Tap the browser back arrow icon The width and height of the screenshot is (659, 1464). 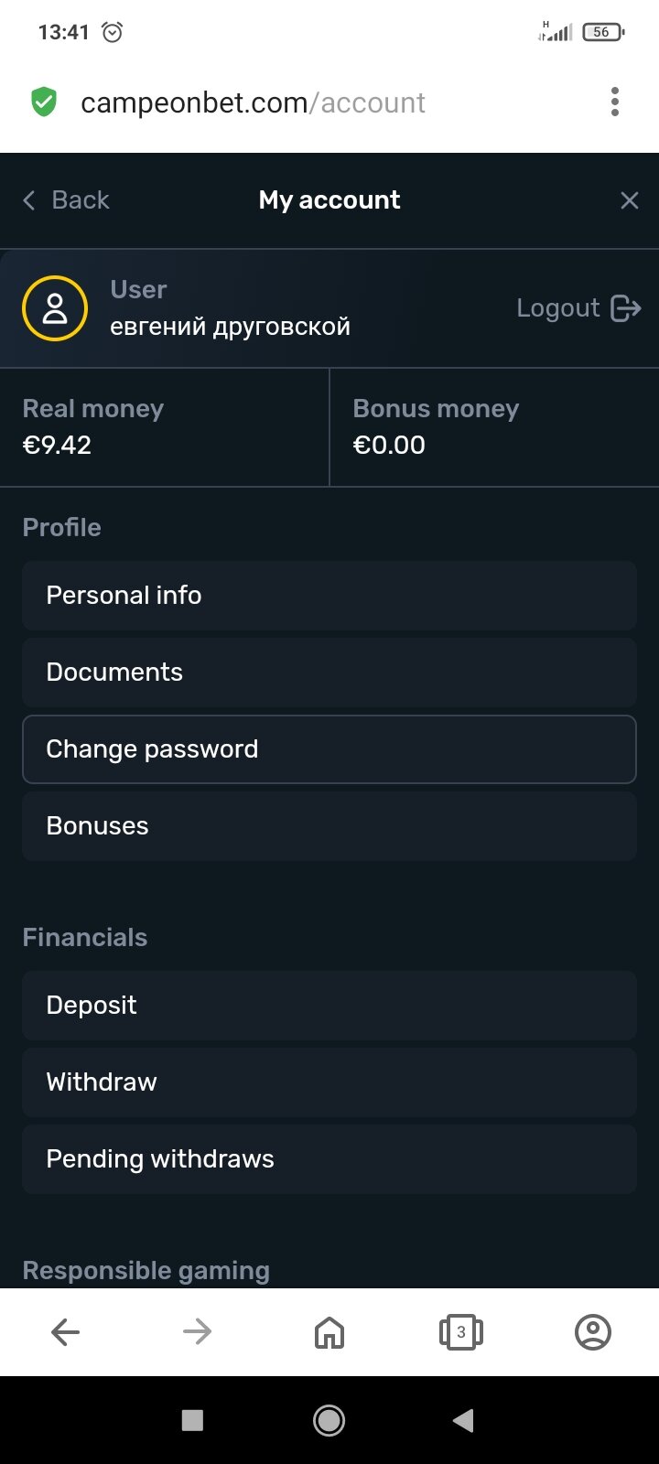[x=66, y=1332]
